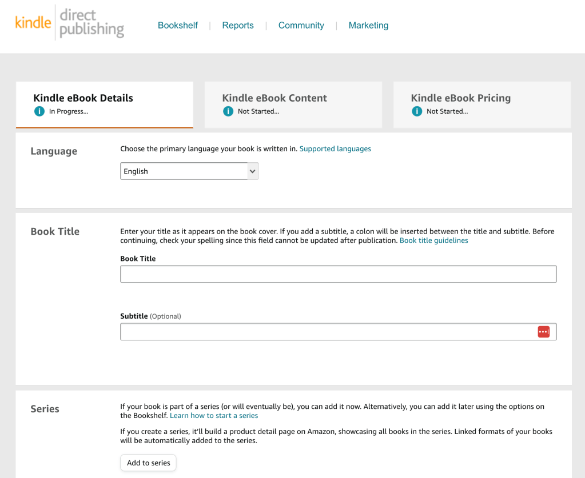Open the Book title guidelines link

pos(433,240)
